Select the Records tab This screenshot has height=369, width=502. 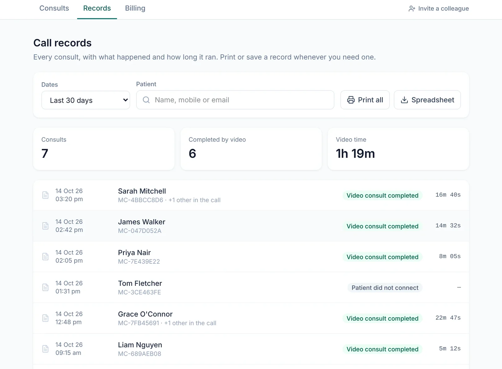[x=97, y=8]
